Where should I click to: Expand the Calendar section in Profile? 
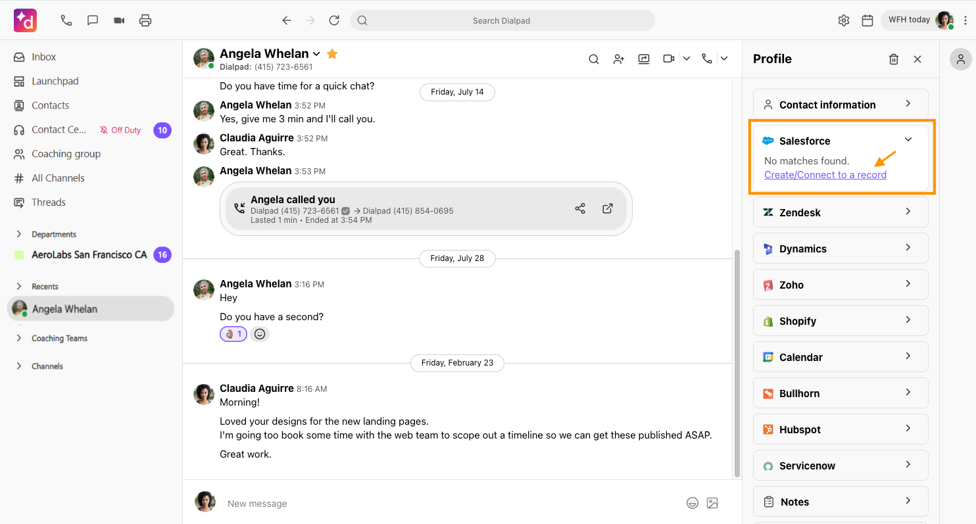[x=841, y=357]
